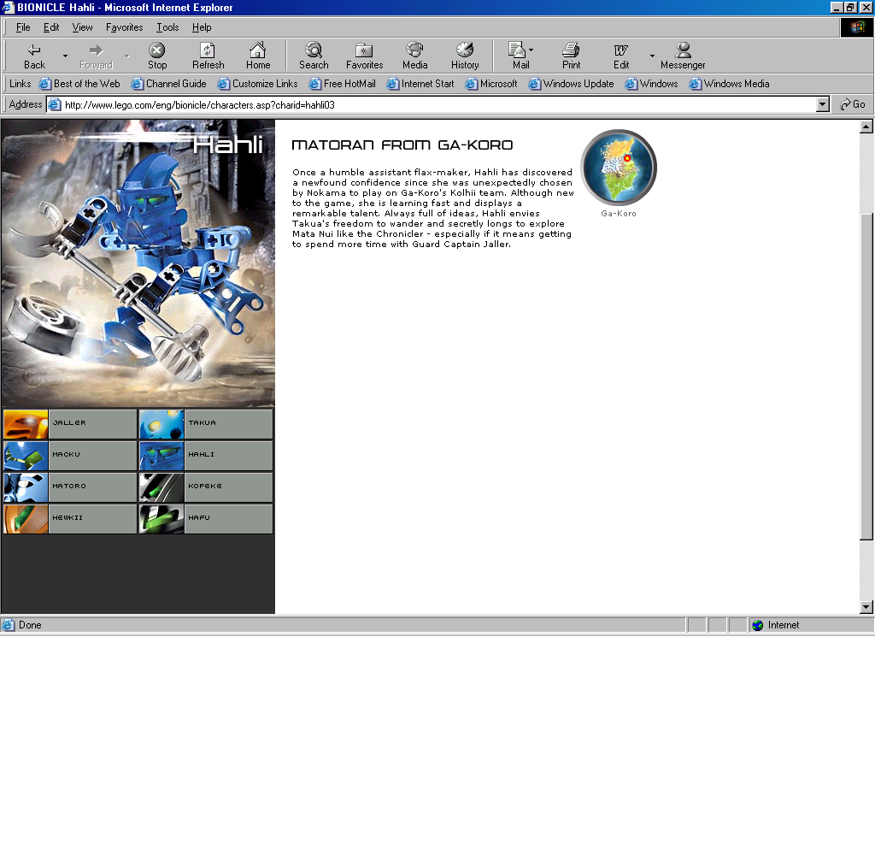Refresh the current page
The image size is (875, 855).
(208, 56)
